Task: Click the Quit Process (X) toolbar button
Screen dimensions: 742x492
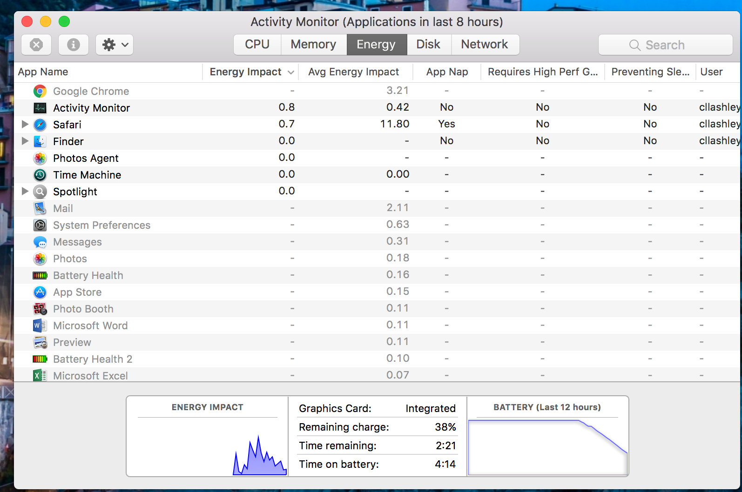Action: coord(36,45)
